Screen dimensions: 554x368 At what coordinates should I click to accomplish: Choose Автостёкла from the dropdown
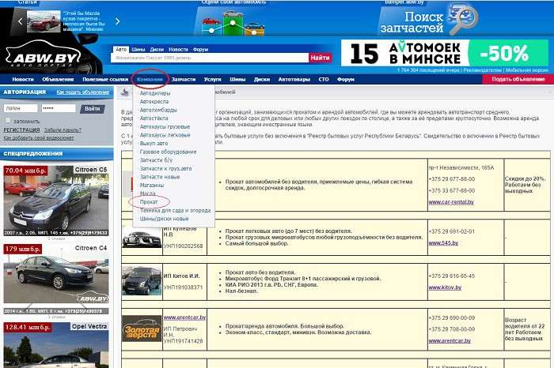154,118
